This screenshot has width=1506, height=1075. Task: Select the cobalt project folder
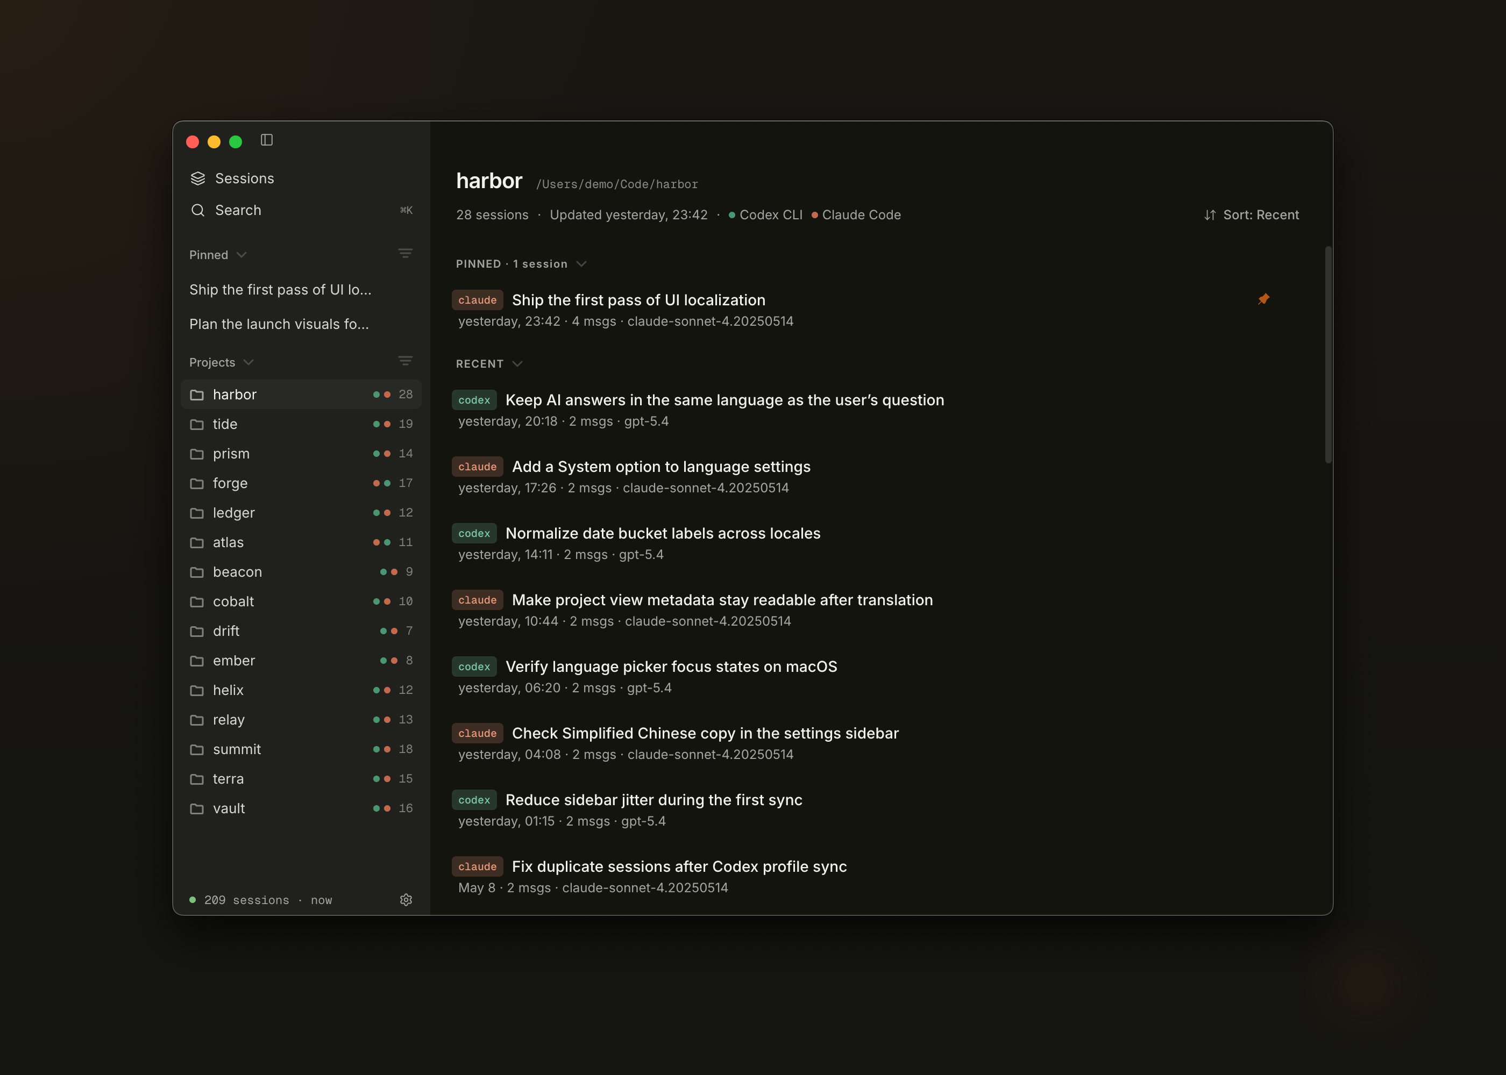(301, 601)
